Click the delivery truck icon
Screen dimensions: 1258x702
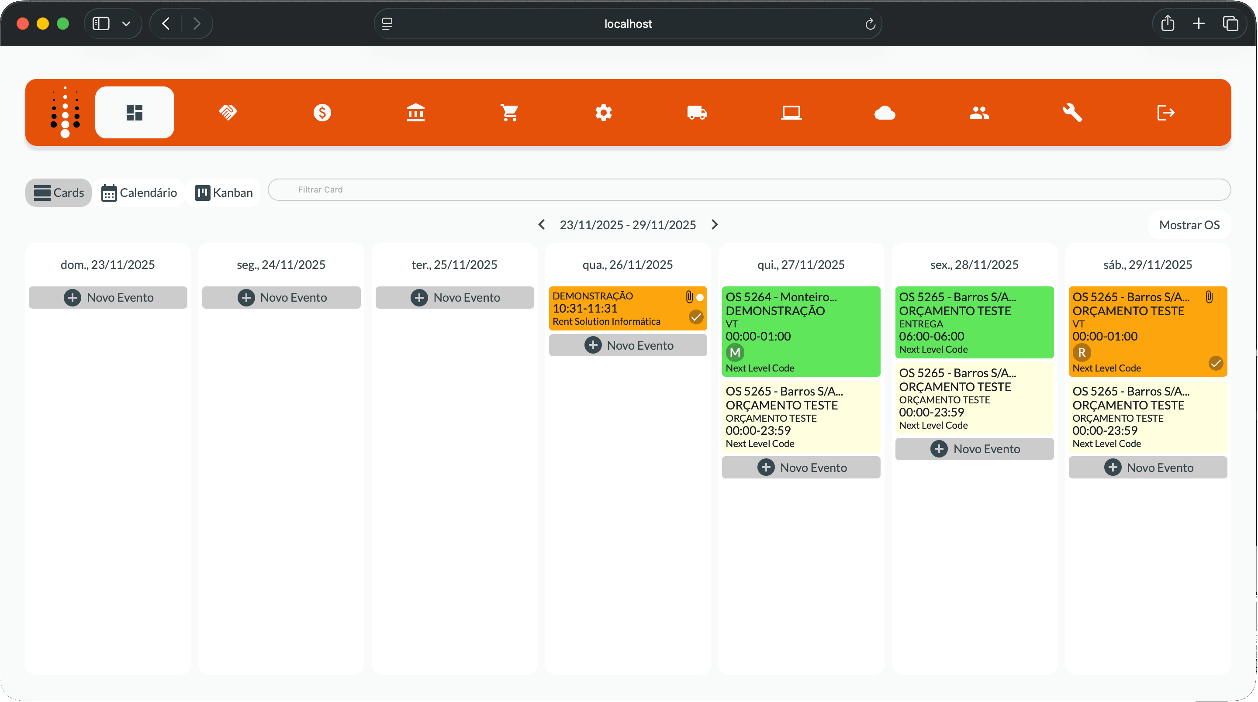coord(697,113)
